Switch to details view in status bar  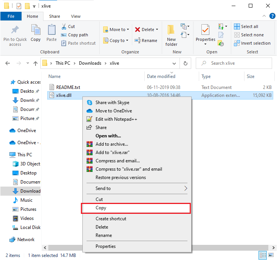[262, 255]
